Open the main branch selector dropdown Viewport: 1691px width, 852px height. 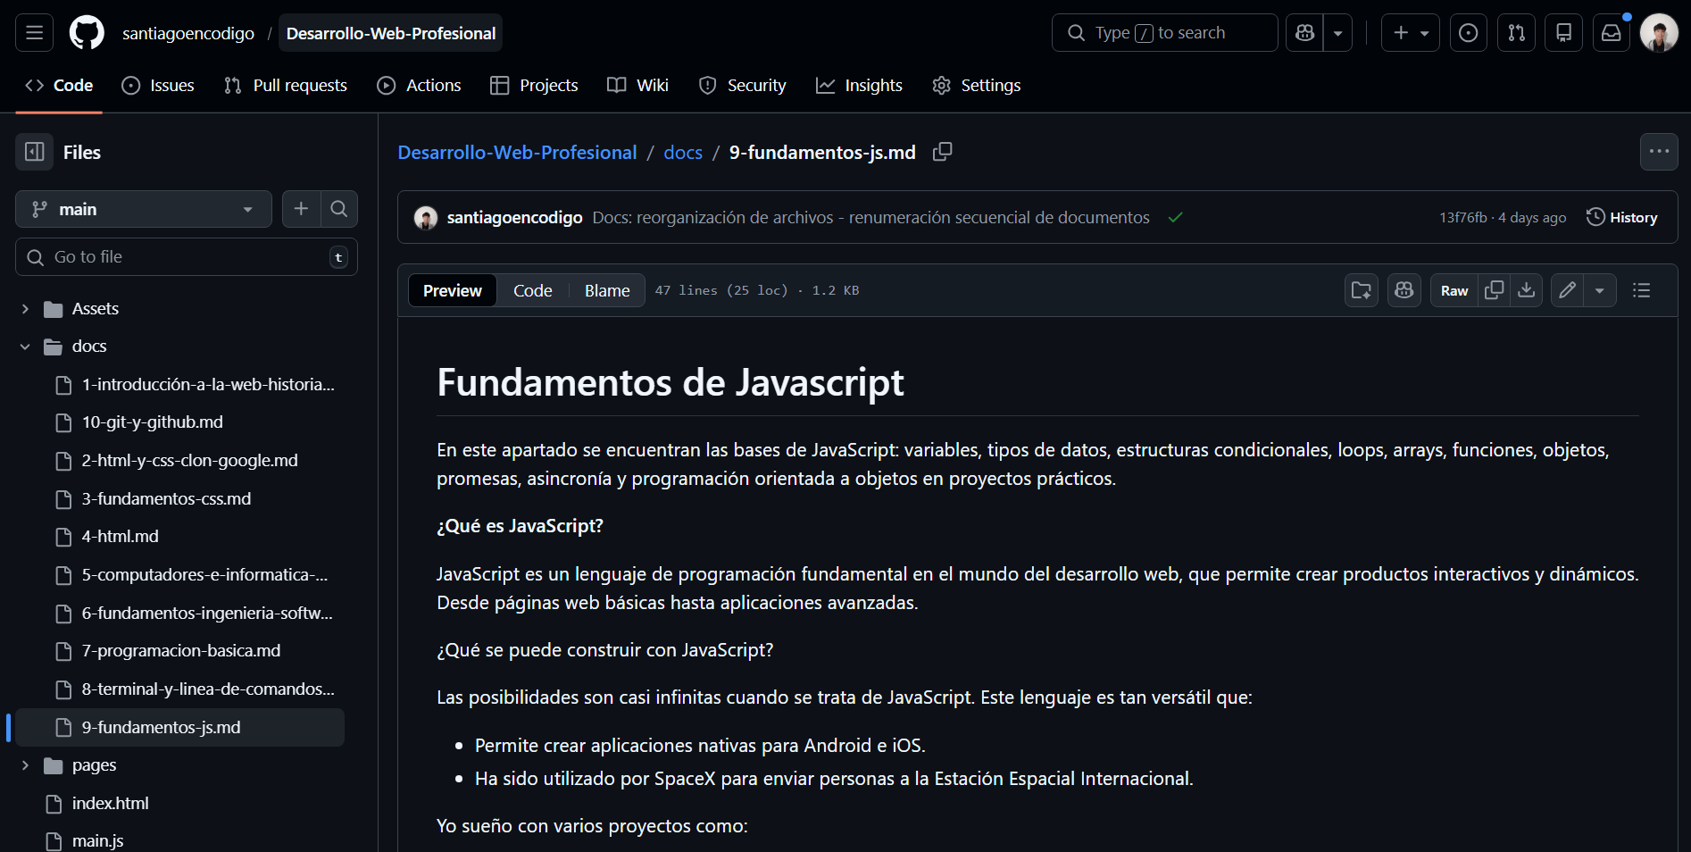tap(143, 209)
